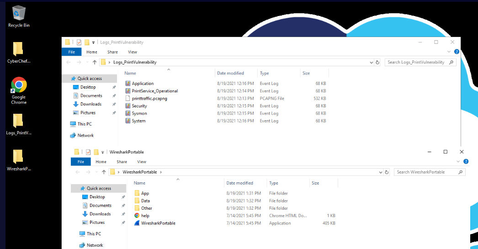Image resolution: width=478 pixels, height=249 pixels.
Task: Select the PrintService_Operational log icon
Action: click(128, 91)
